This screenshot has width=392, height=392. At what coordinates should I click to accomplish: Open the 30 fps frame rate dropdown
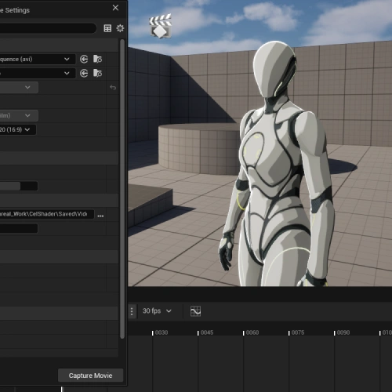click(x=157, y=311)
